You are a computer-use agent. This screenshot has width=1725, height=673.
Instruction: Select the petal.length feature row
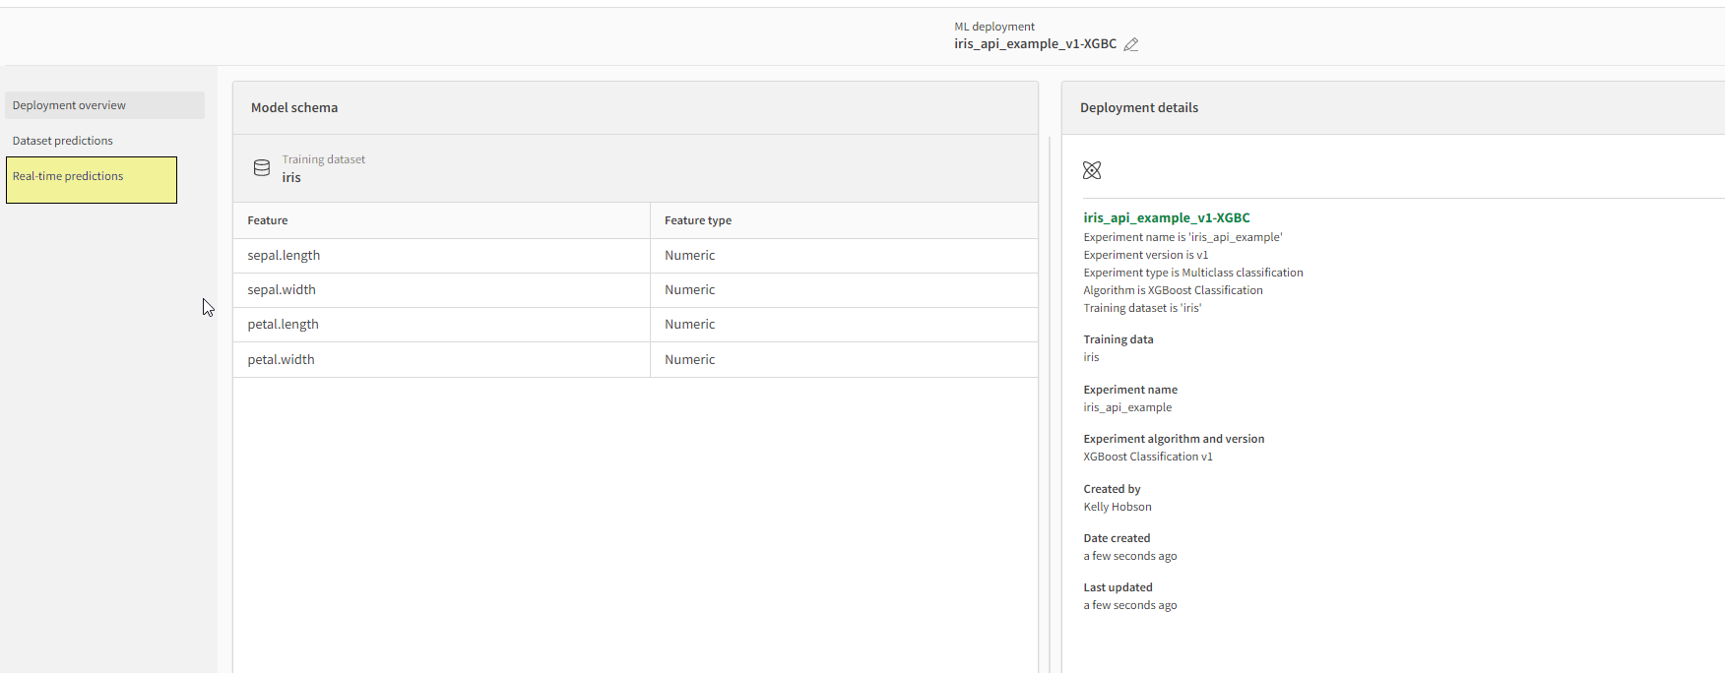point(283,324)
